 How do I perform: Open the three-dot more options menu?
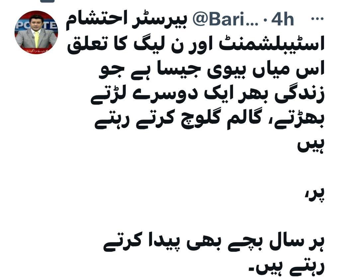pyautogui.click(x=317, y=19)
